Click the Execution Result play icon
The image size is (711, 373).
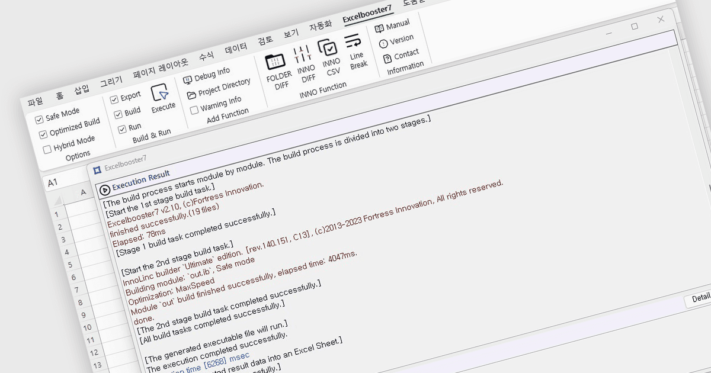[x=105, y=190]
